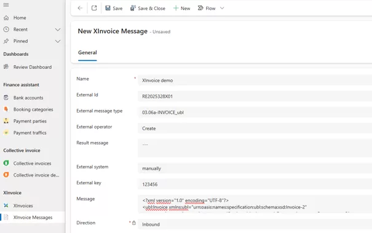Click the Save & Close icon
Image resolution: width=372 pixels, height=233 pixels.
(133, 8)
